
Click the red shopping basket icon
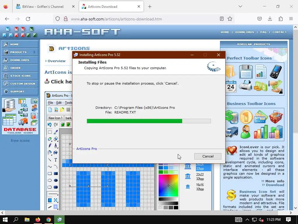click(x=276, y=117)
